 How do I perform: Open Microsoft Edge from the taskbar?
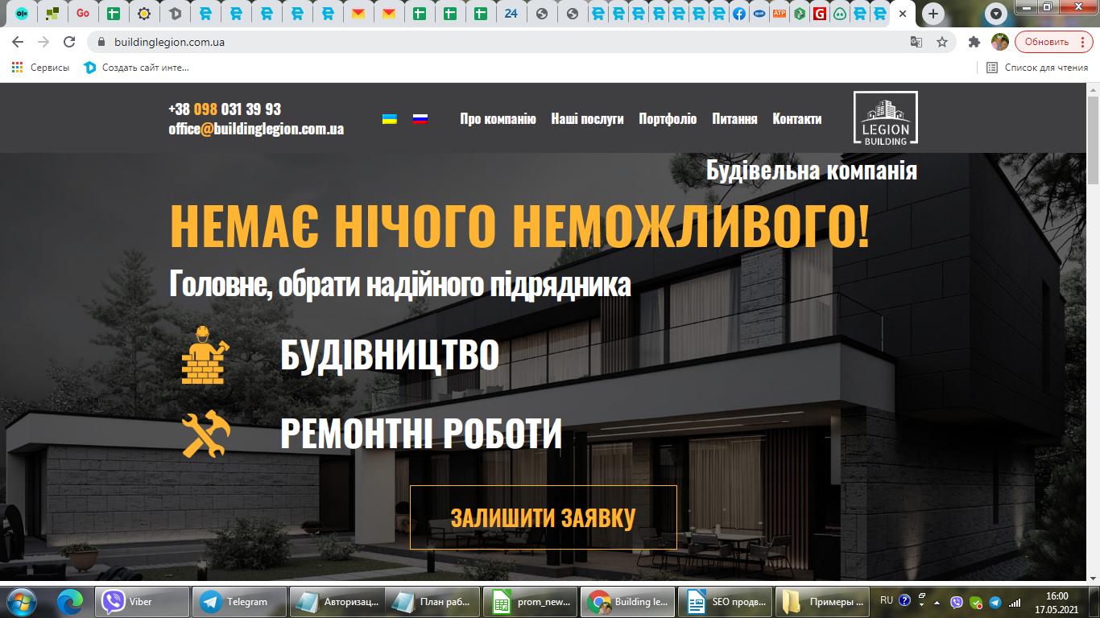tap(70, 601)
